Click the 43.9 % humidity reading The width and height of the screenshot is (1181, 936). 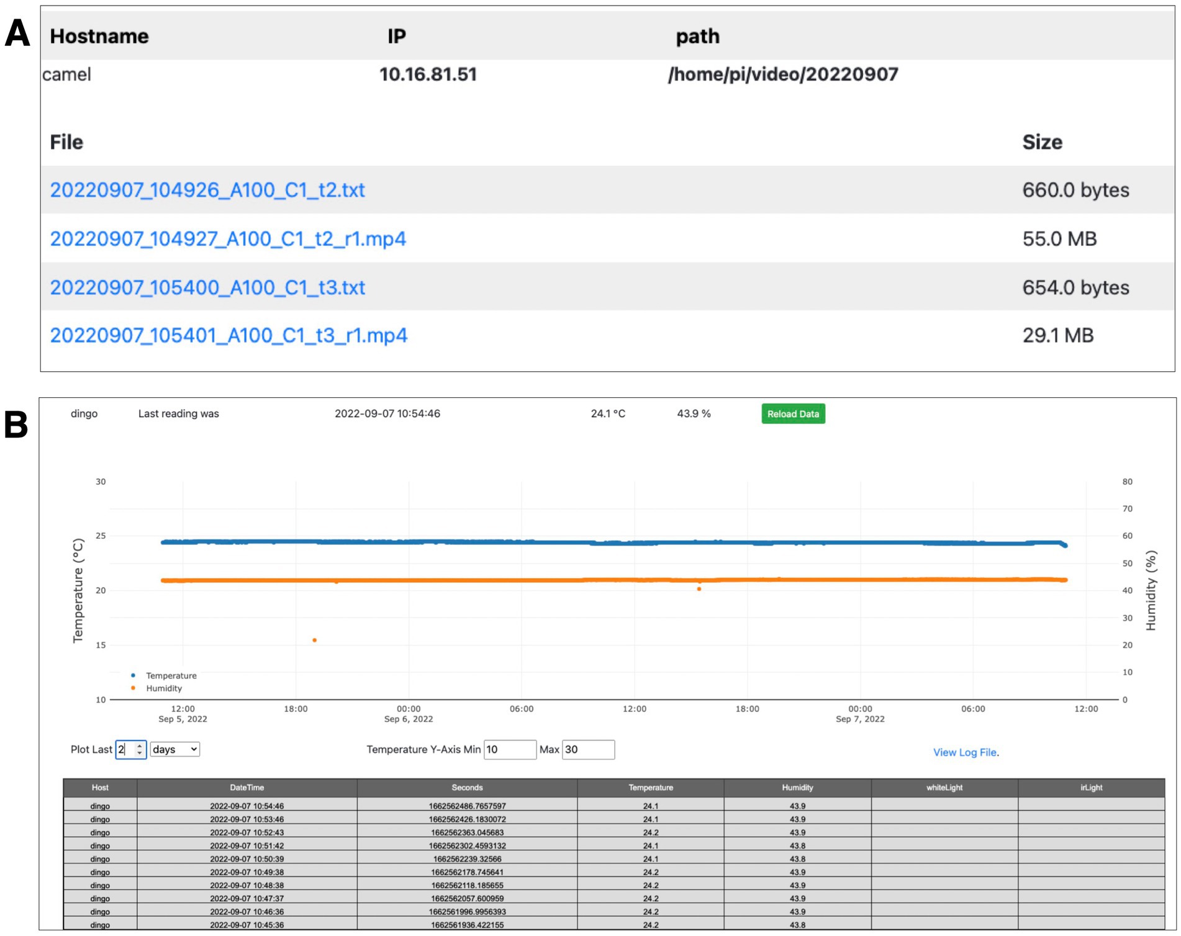[694, 414]
